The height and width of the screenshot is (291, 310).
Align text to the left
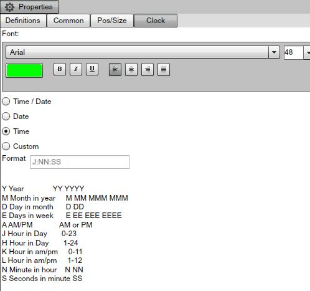tap(115, 70)
